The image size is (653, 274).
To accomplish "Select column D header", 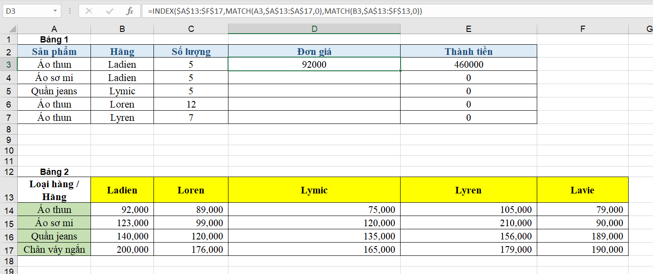I will (x=314, y=29).
